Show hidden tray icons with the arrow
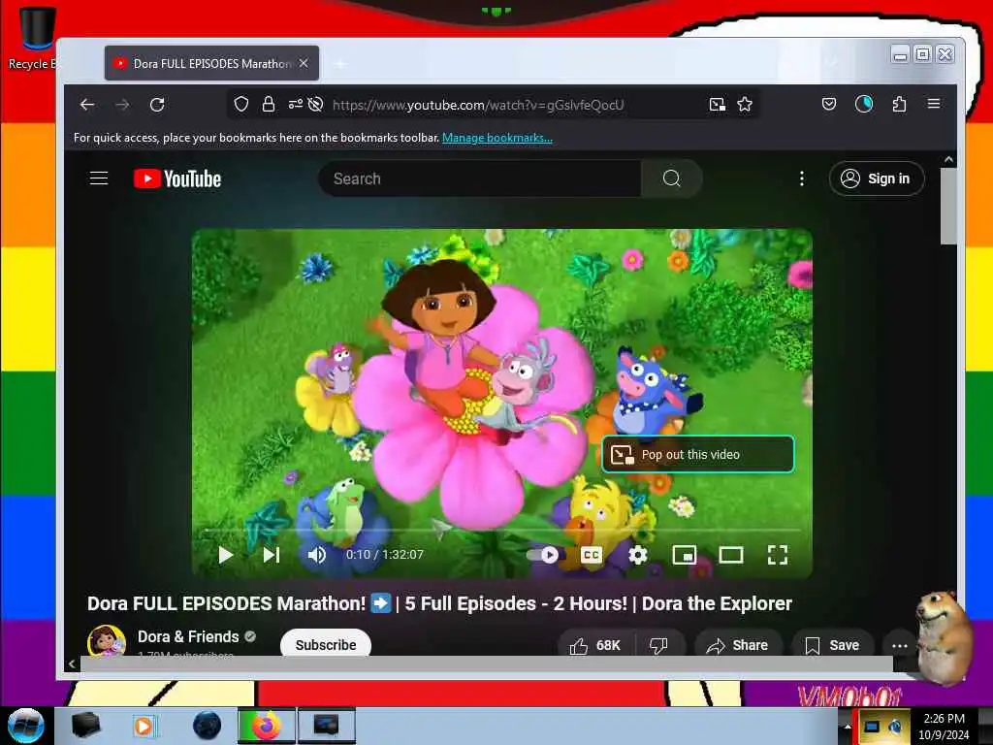The image size is (993, 745). coord(848,726)
